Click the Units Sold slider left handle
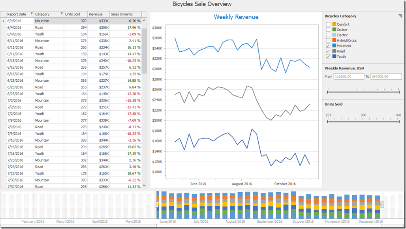The height and width of the screenshot is (229, 406). 327,121
